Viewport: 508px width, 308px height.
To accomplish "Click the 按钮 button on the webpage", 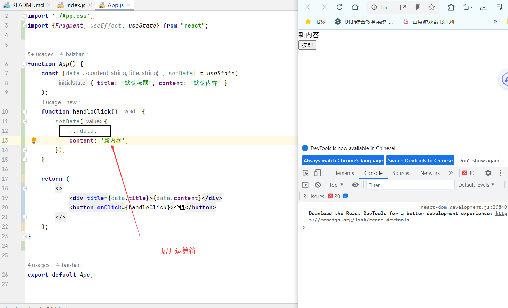I will click(307, 45).
